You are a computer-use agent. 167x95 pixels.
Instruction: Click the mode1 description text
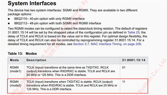(x=71, y=71)
